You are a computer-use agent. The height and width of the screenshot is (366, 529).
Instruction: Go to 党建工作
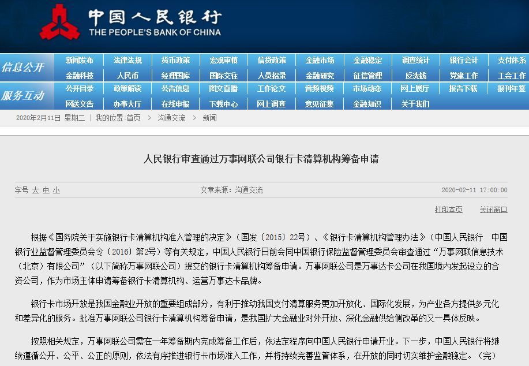(x=464, y=76)
